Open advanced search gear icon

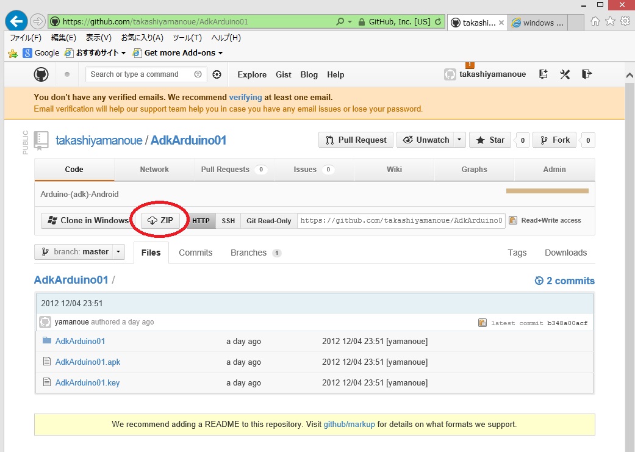[x=217, y=74]
